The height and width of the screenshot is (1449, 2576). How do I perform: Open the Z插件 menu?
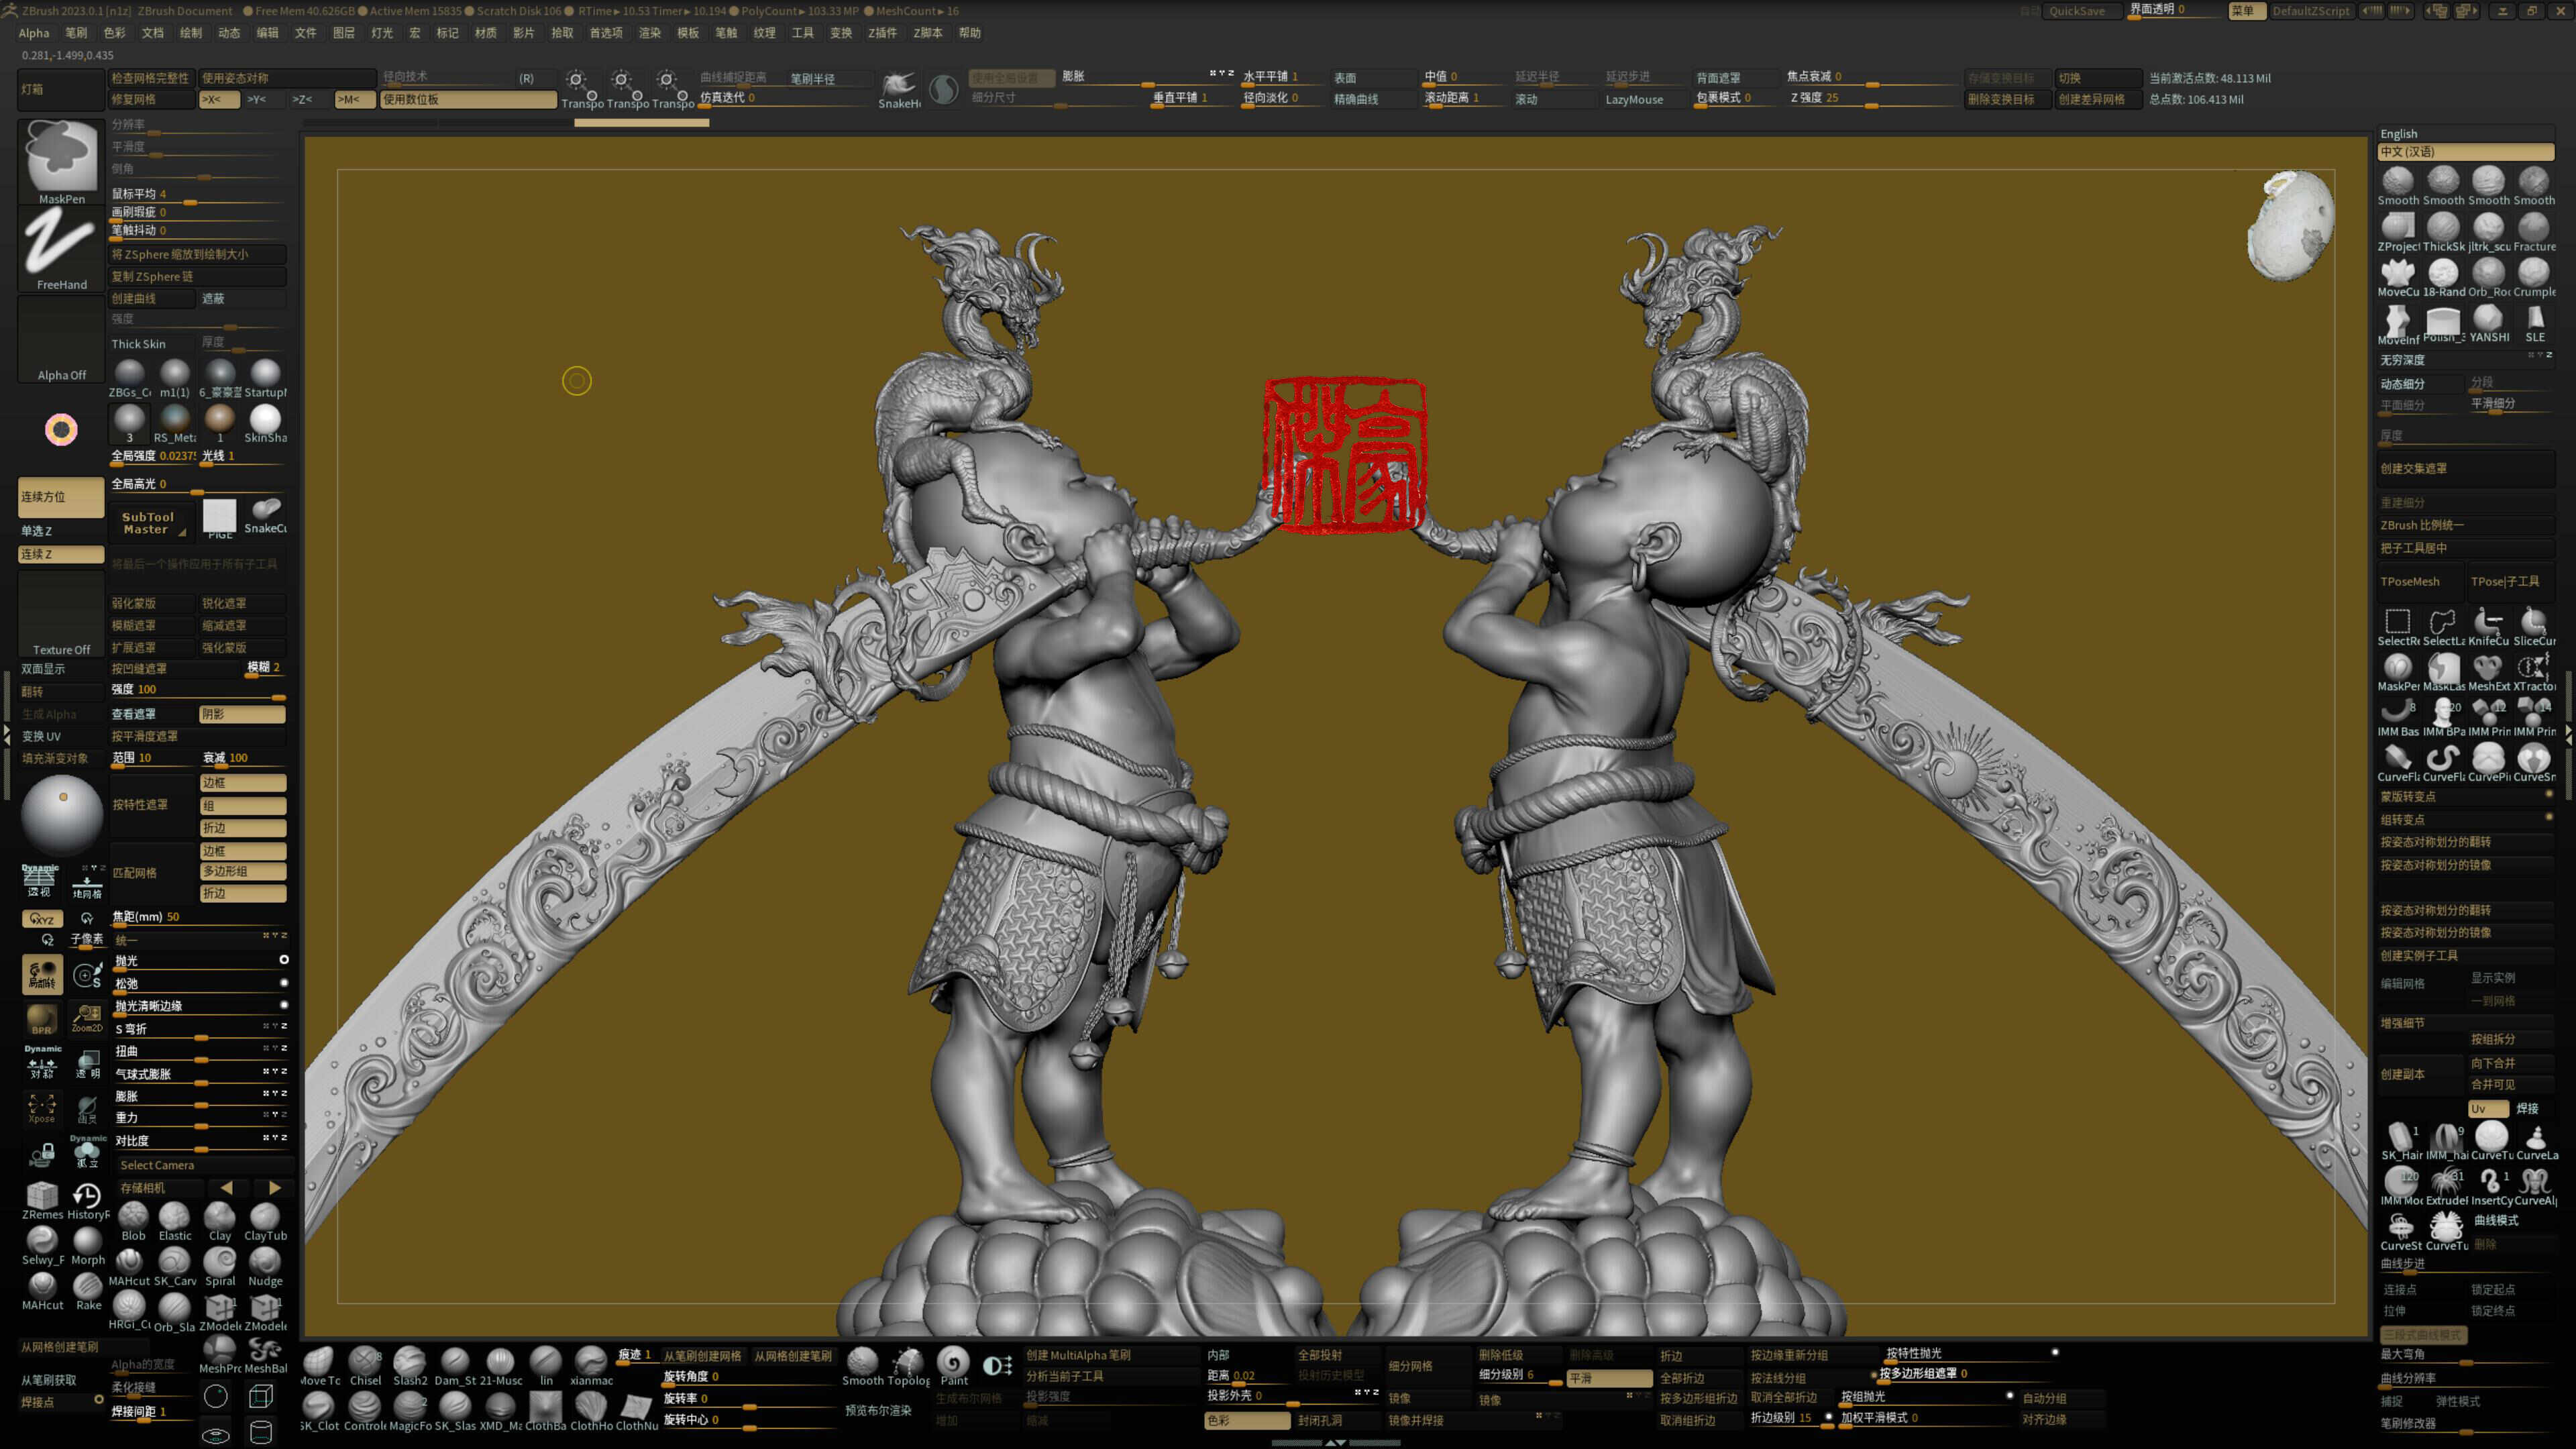click(882, 33)
